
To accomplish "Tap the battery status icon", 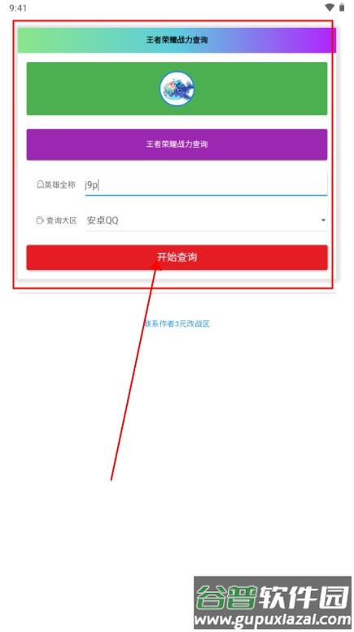I will [x=342, y=7].
